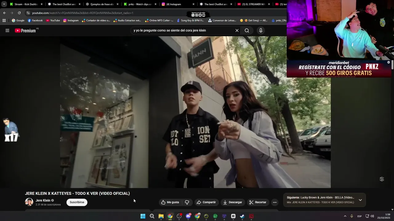Go forward with browser forward arrow
The image size is (394, 221).
(12, 13)
